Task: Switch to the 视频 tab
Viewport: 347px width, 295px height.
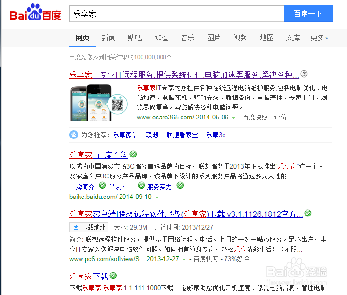Action: [x=240, y=38]
